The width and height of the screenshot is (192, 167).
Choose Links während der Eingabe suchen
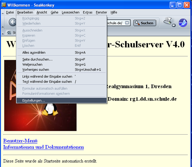point(61,76)
